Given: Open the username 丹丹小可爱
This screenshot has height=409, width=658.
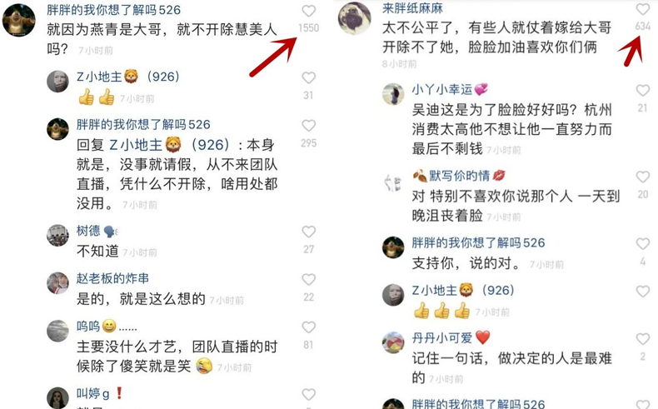Looking at the screenshot, I should [x=442, y=337].
